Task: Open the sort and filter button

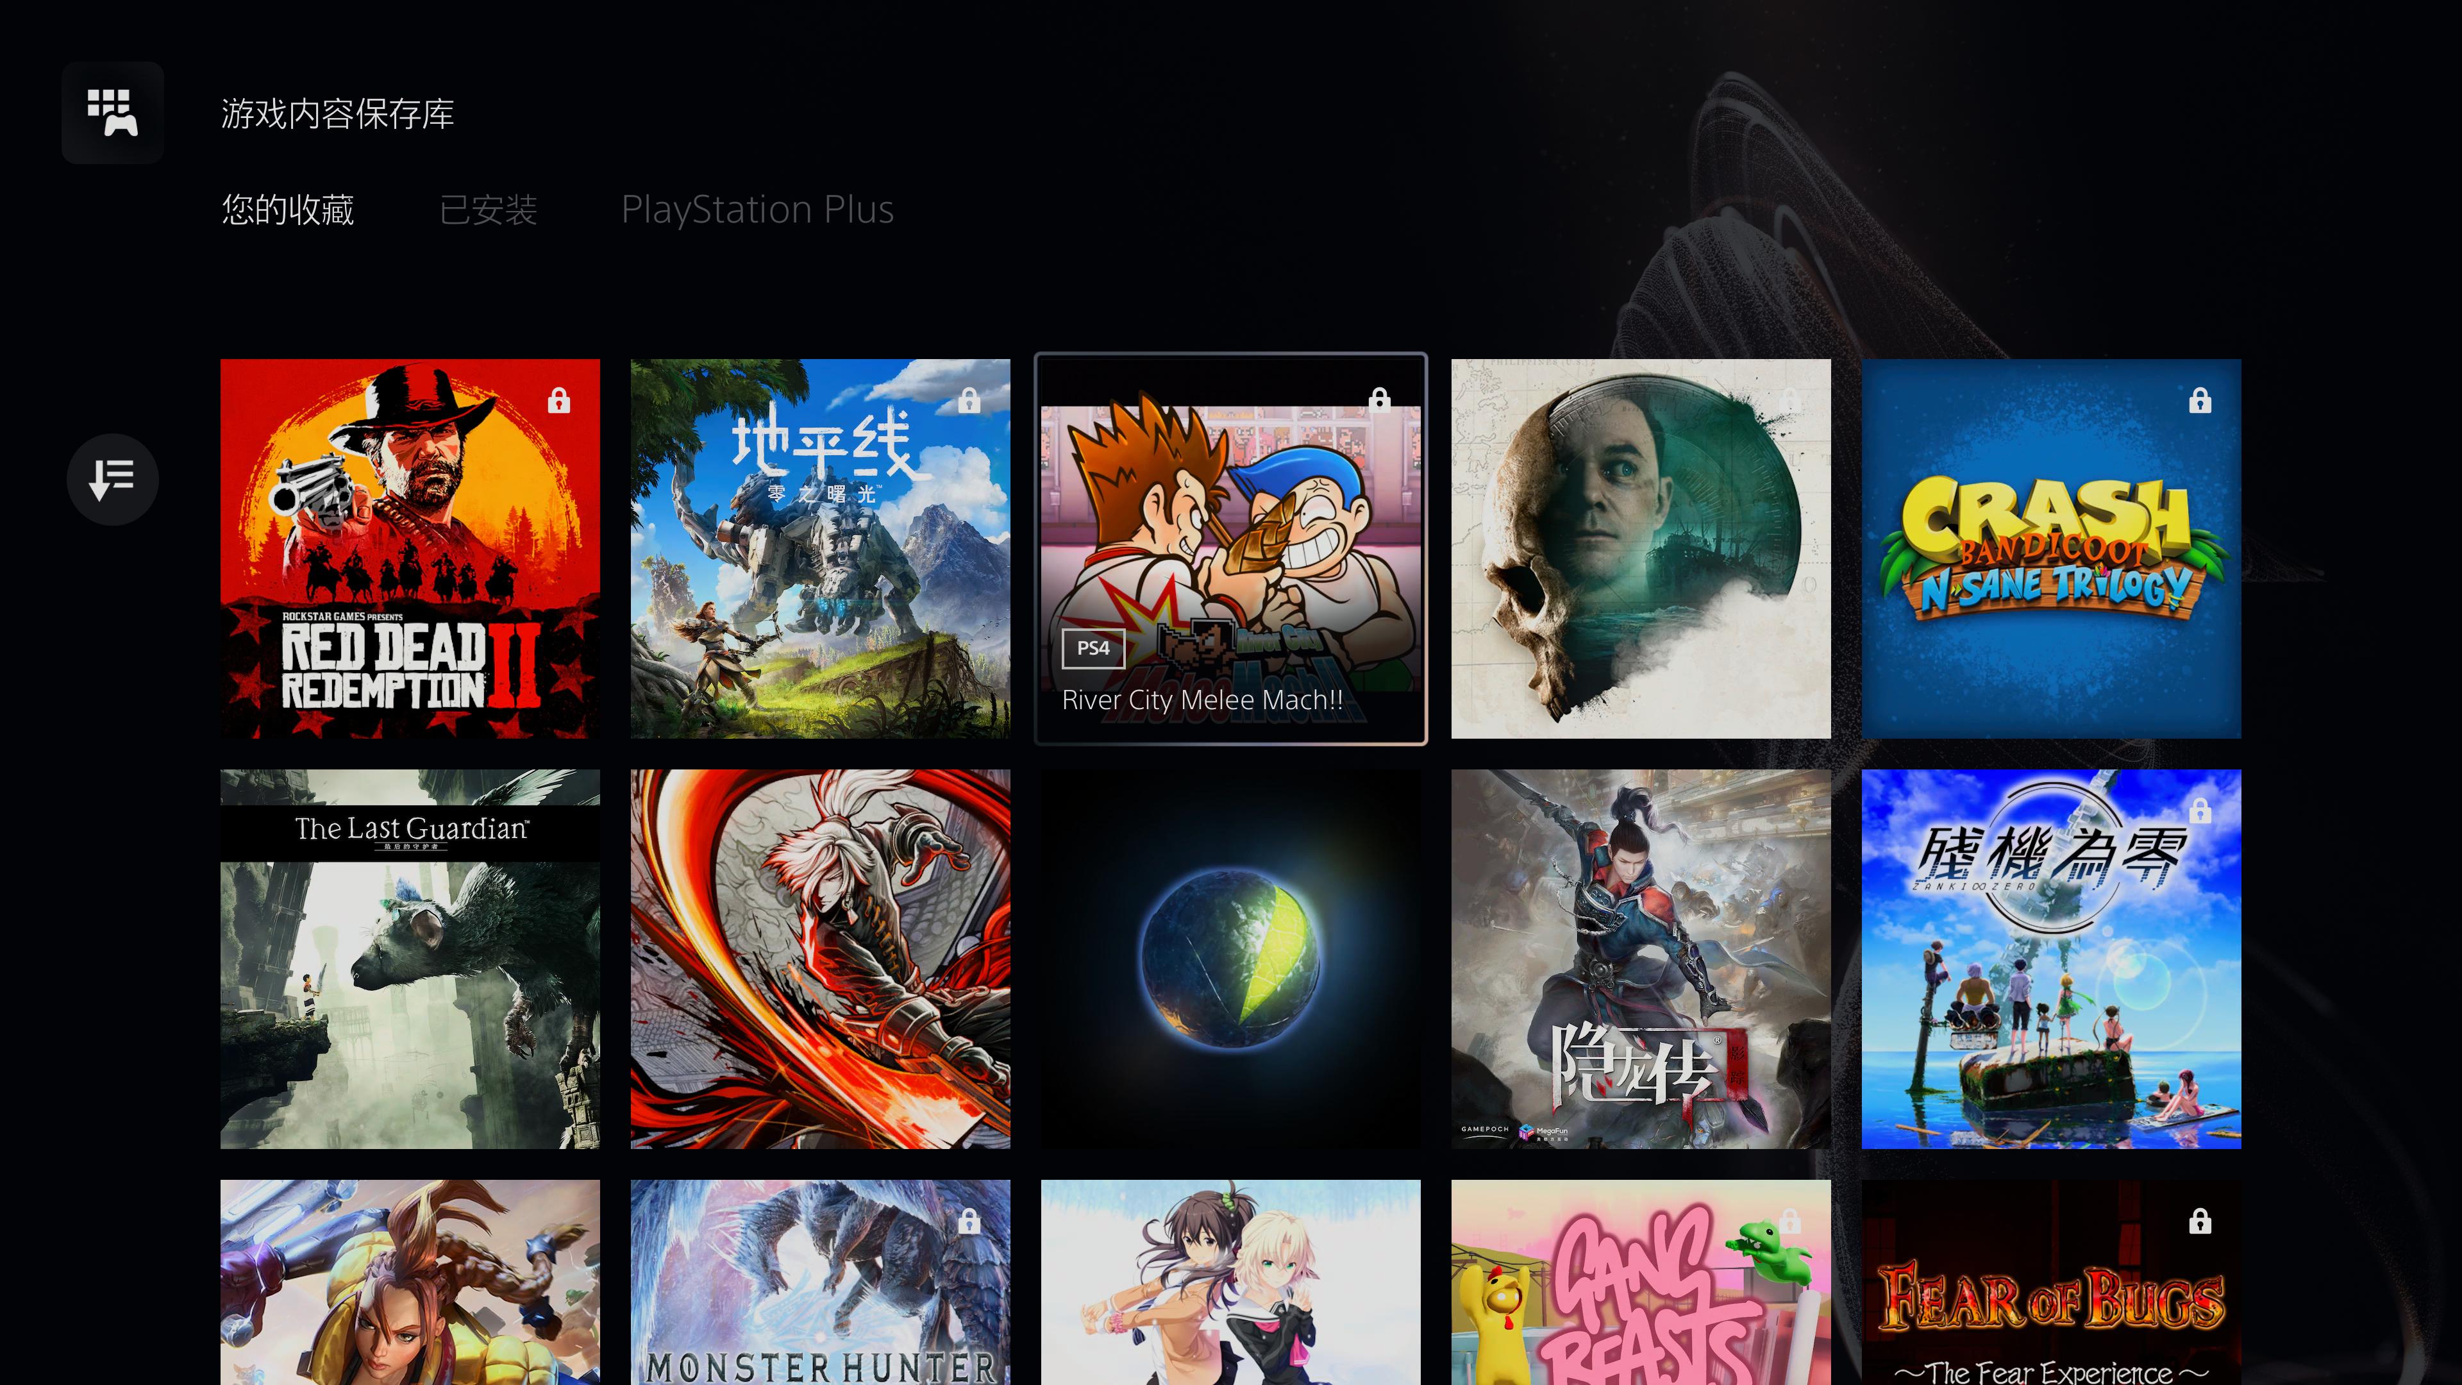Action: click(x=113, y=479)
